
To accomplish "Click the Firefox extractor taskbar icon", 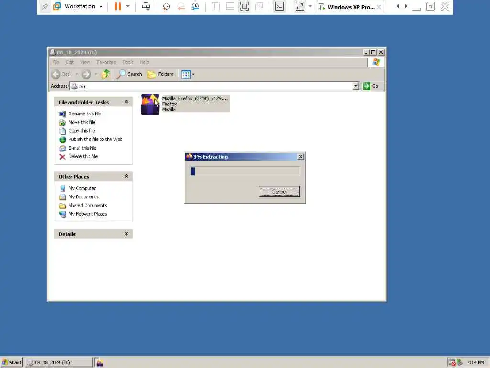I will tap(100, 363).
